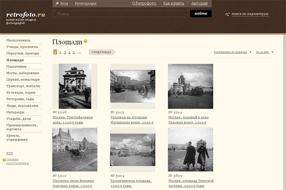
Task: Select the Памятники category
Action: pyautogui.click(x=16, y=67)
